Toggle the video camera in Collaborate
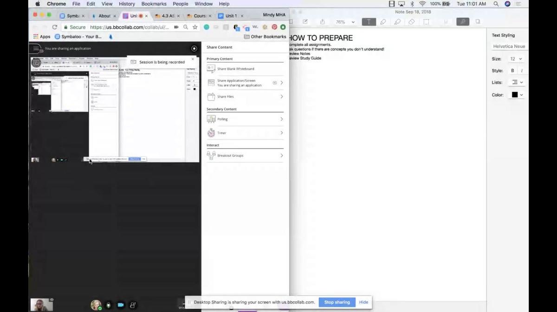This screenshot has width=557, height=312. pyautogui.click(x=121, y=305)
